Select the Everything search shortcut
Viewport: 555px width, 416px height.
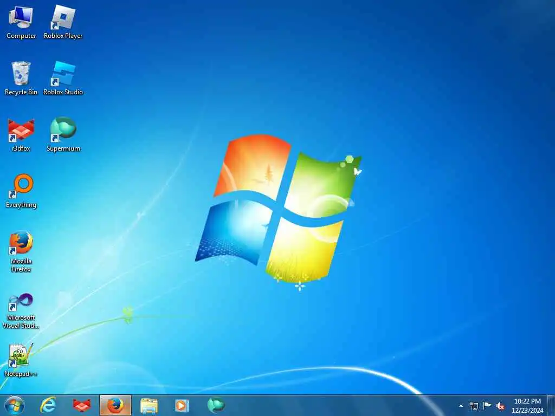[x=21, y=191]
